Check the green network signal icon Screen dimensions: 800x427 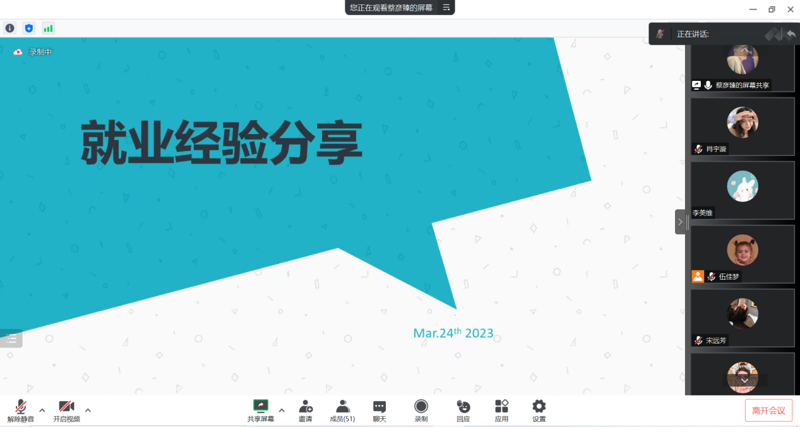click(48, 28)
